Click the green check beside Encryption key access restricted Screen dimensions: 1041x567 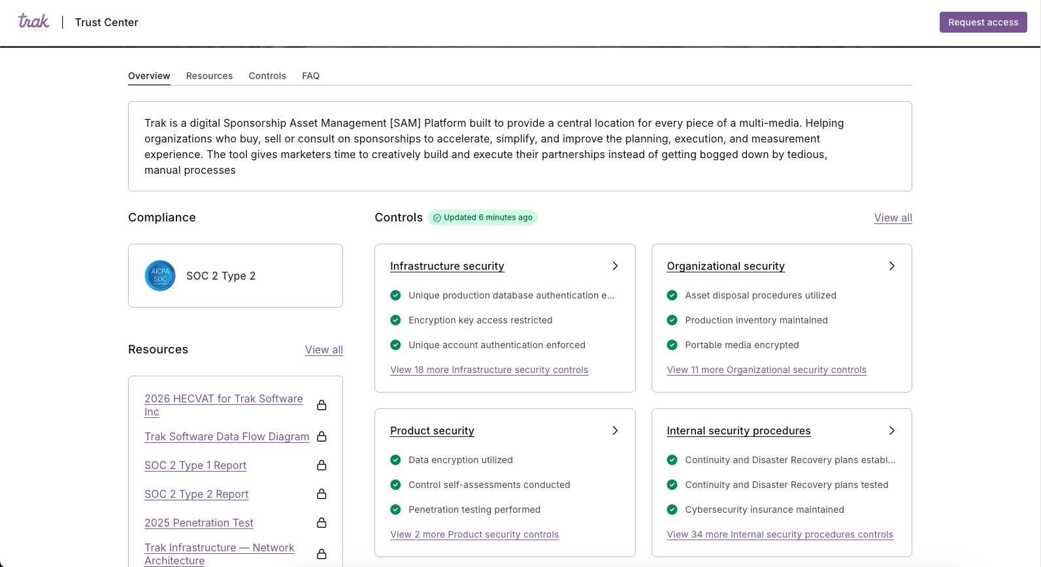tap(395, 320)
